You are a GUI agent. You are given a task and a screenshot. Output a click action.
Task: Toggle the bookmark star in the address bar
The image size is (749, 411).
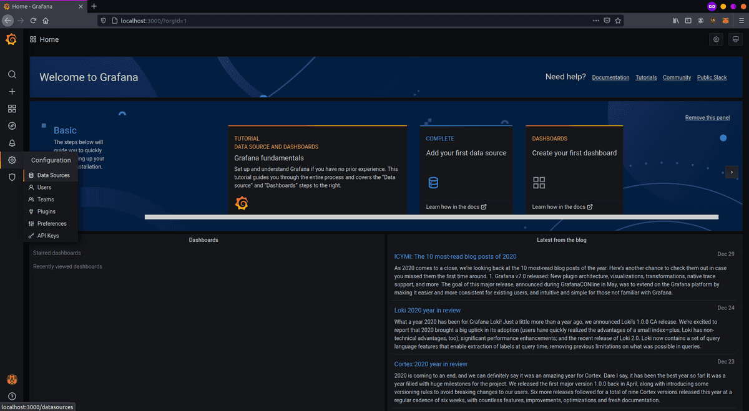click(618, 20)
